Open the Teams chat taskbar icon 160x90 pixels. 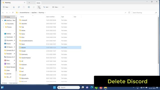coord(87,87)
